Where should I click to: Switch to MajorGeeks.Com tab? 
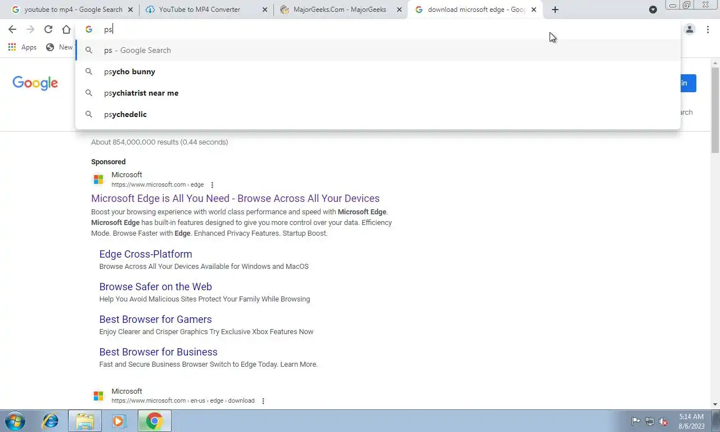pos(340,10)
